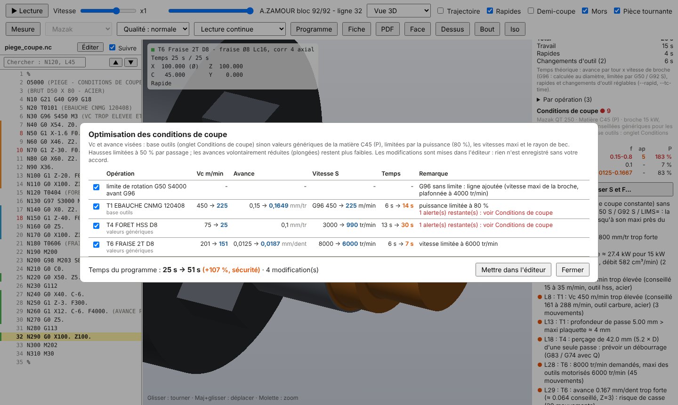Screen dimensions: 678x405
Task: Click the Chercher search field
Action: tap(45, 62)
